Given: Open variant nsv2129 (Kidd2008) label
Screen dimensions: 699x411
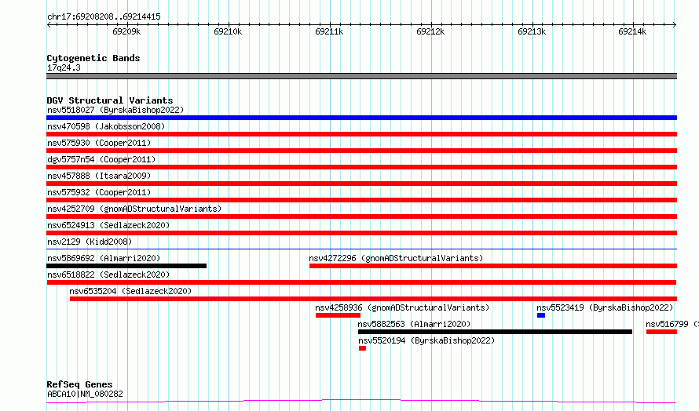Looking at the screenshot, I should [x=90, y=242].
